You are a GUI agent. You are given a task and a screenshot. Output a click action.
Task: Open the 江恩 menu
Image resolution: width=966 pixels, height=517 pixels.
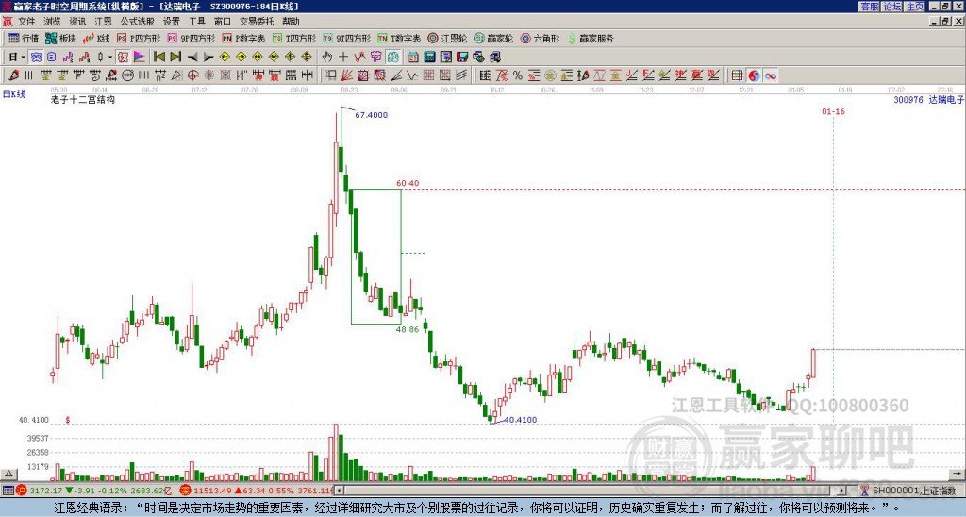pos(103,22)
